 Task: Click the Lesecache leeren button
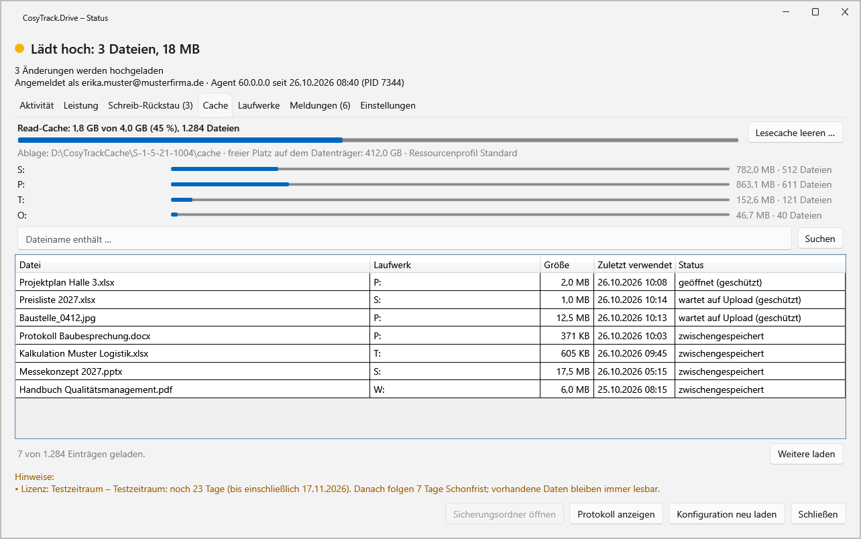795,133
